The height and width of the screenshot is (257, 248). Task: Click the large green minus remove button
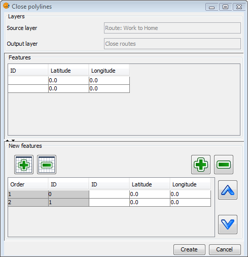(224, 165)
